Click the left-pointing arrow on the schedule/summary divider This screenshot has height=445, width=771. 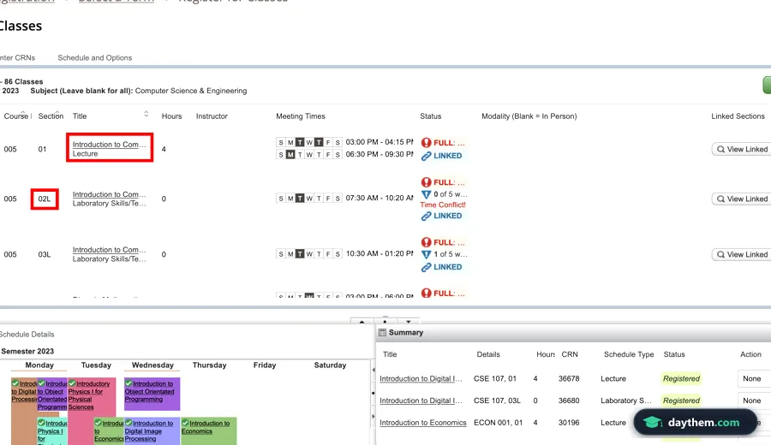(374, 370)
